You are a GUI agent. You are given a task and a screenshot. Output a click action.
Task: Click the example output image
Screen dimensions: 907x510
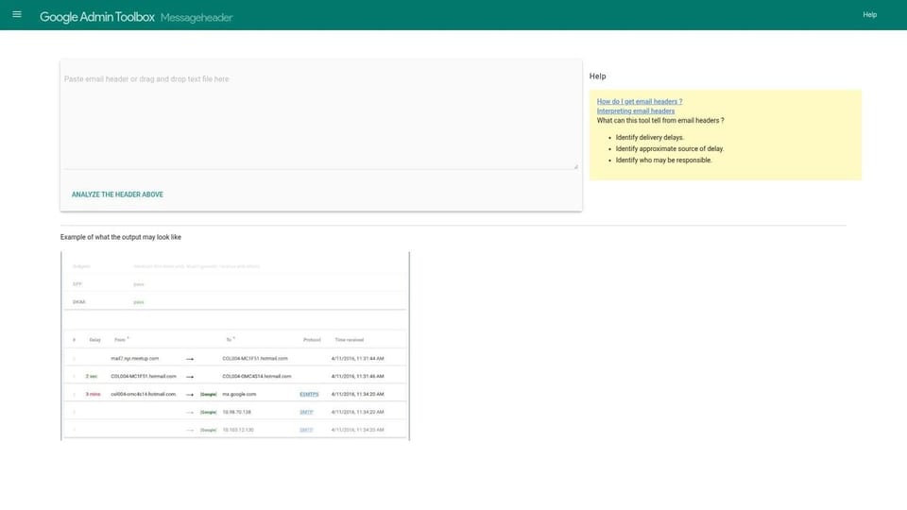[235, 346]
